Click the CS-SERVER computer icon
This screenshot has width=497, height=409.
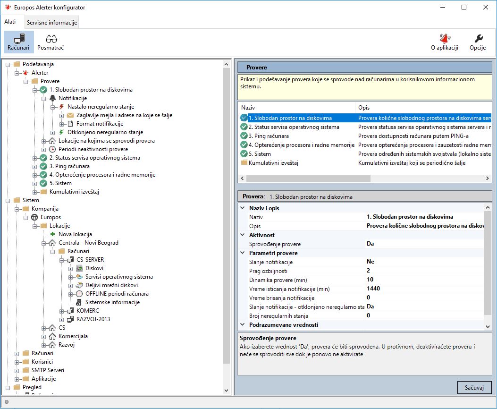[70, 260]
